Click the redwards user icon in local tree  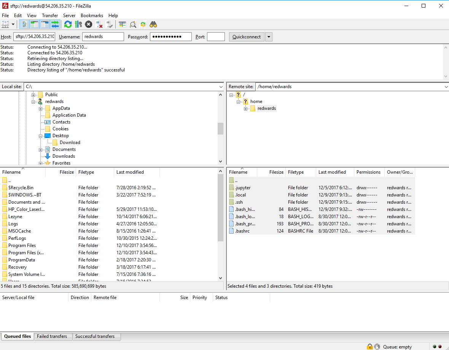point(40,101)
